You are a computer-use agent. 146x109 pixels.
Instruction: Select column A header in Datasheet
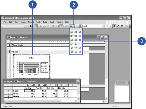pos(29,85)
